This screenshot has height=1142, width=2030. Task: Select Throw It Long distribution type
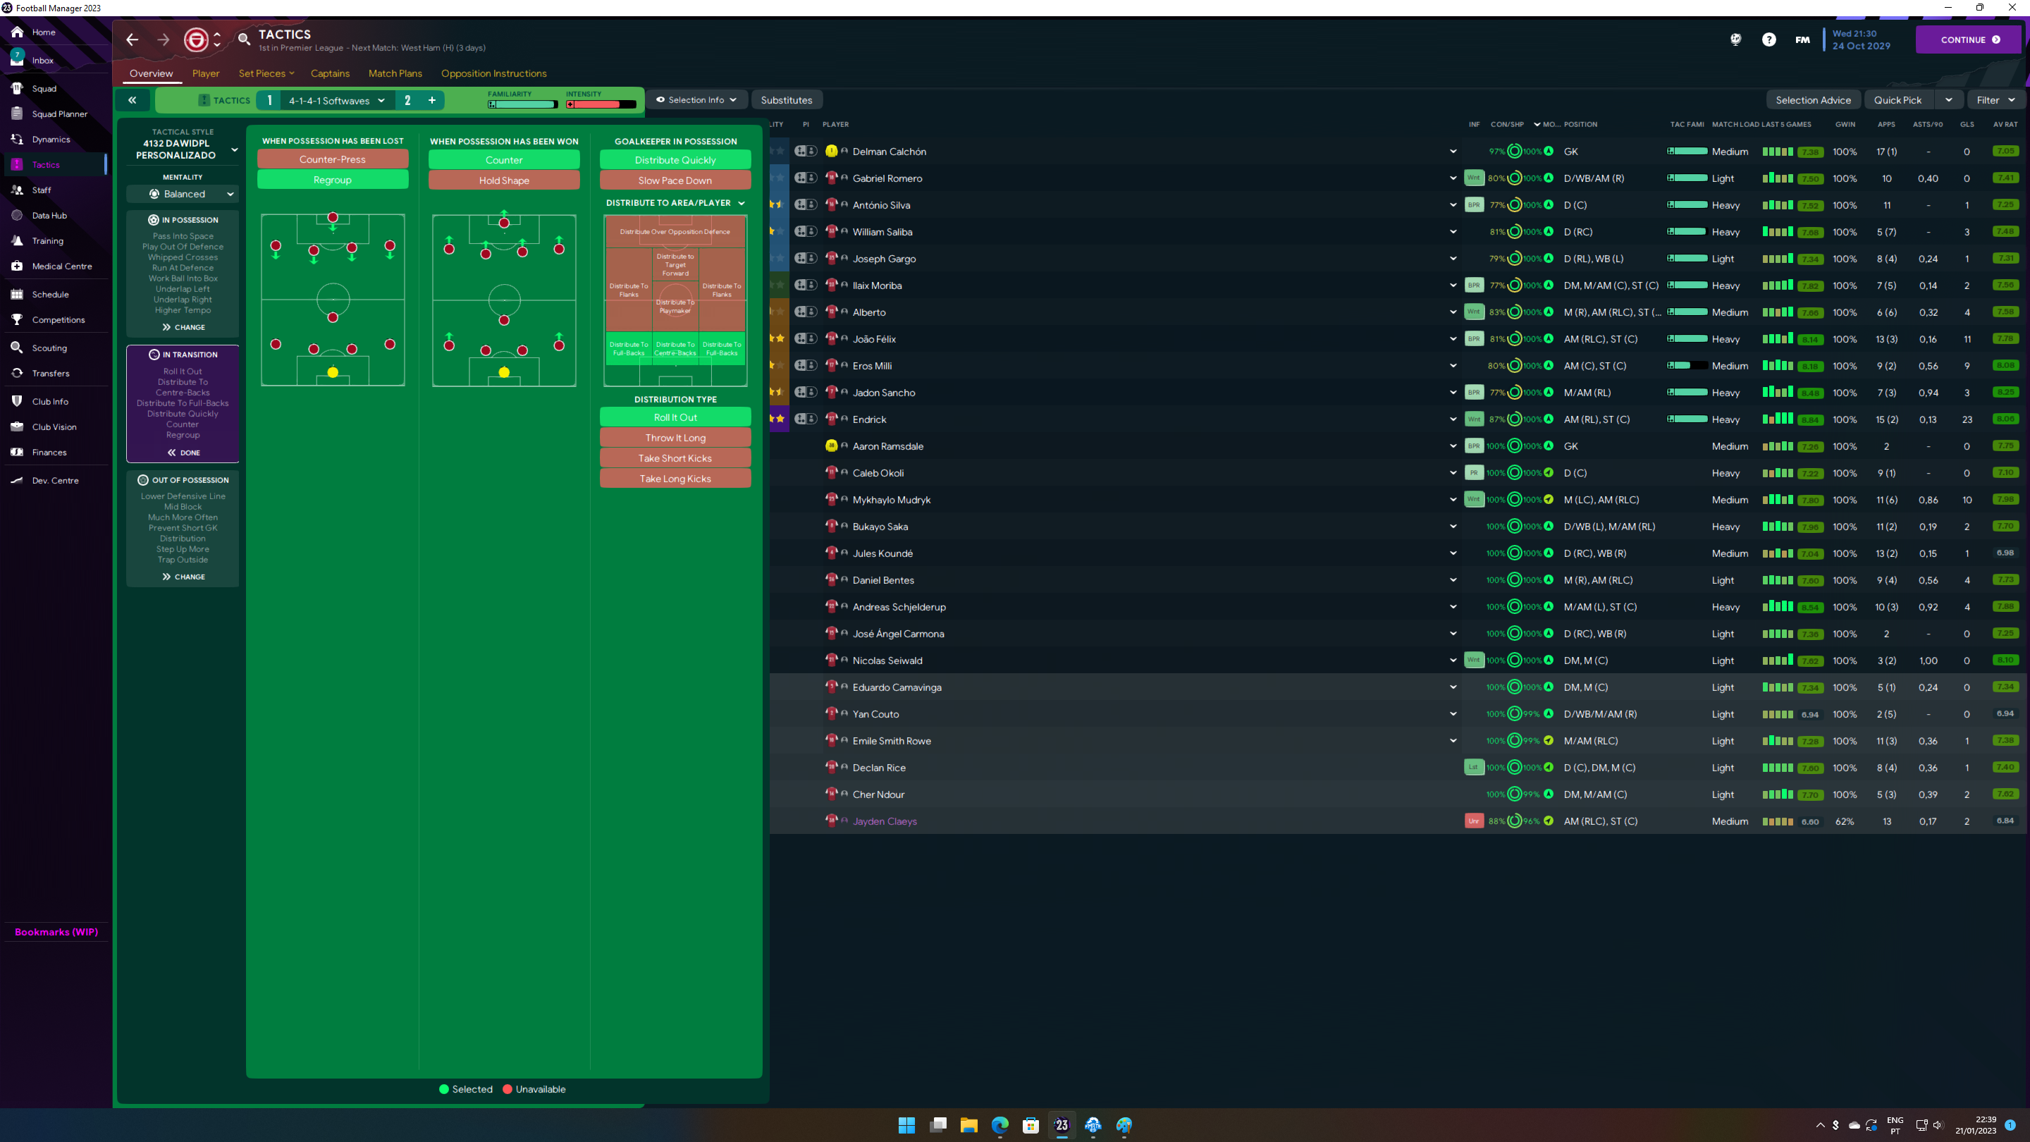point(675,438)
